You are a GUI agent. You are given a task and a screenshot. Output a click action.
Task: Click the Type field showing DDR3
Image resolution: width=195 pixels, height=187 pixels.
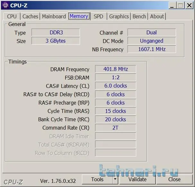pos(56,32)
